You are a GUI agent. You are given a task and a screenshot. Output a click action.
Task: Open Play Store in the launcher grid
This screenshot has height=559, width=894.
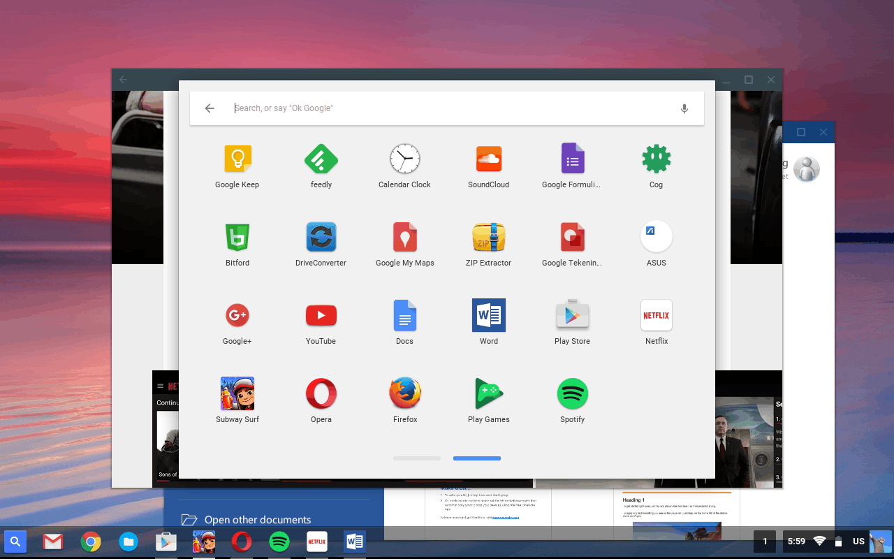coord(573,316)
